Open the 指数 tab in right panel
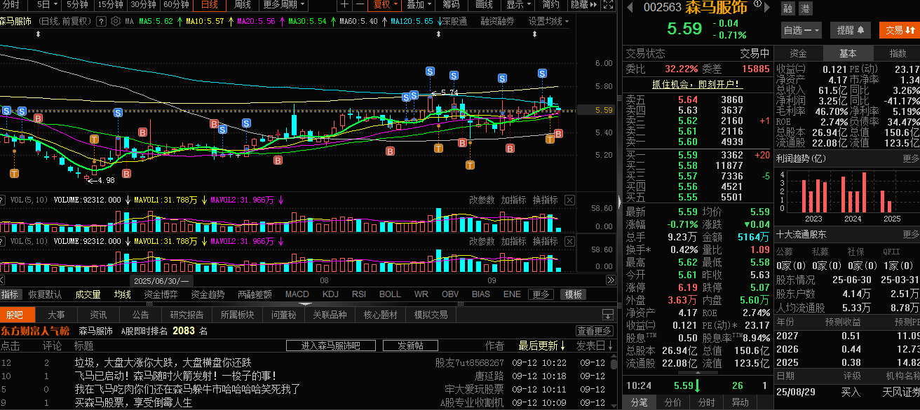Screen dimensions: 920x410 (898, 53)
